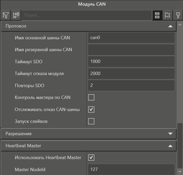The image size is (183, 175).
Task: Click the Использовать Heartbeat Master label
Action: [x=48, y=158]
